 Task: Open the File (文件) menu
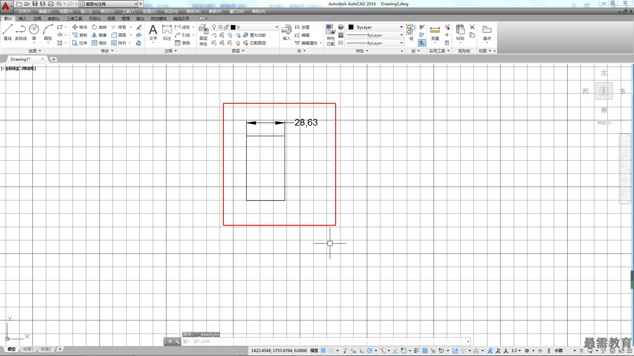click(24, 11)
